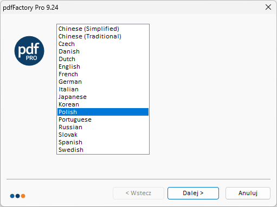Choose Russian as the language
Image resolution: width=277 pixels, height=207 pixels.
point(103,127)
